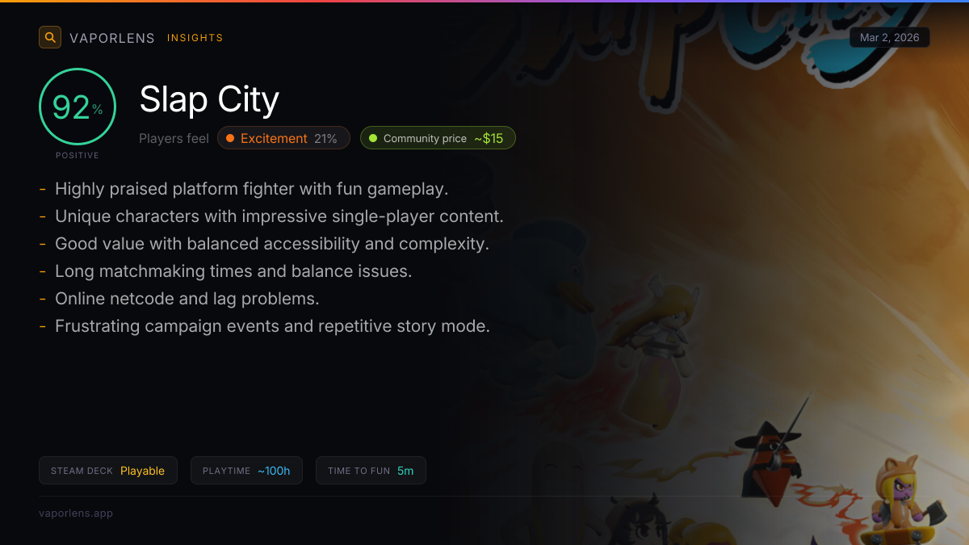Viewport: 969px width, 545px height.
Task: Open the Insights label in header
Action: tap(195, 38)
